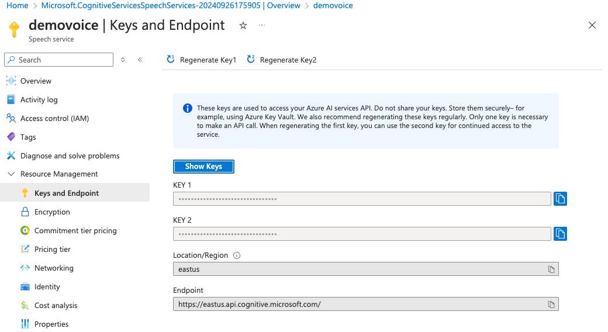Close the Keys and Endpoint blade

(x=592, y=26)
